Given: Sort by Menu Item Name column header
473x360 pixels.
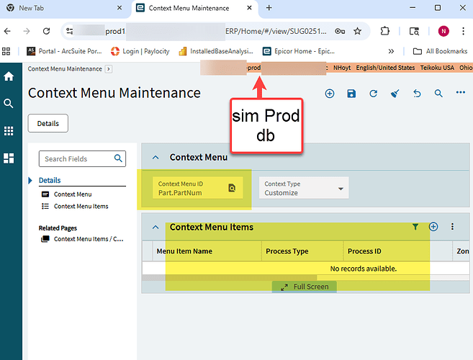Looking at the screenshot, I should [x=184, y=251].
